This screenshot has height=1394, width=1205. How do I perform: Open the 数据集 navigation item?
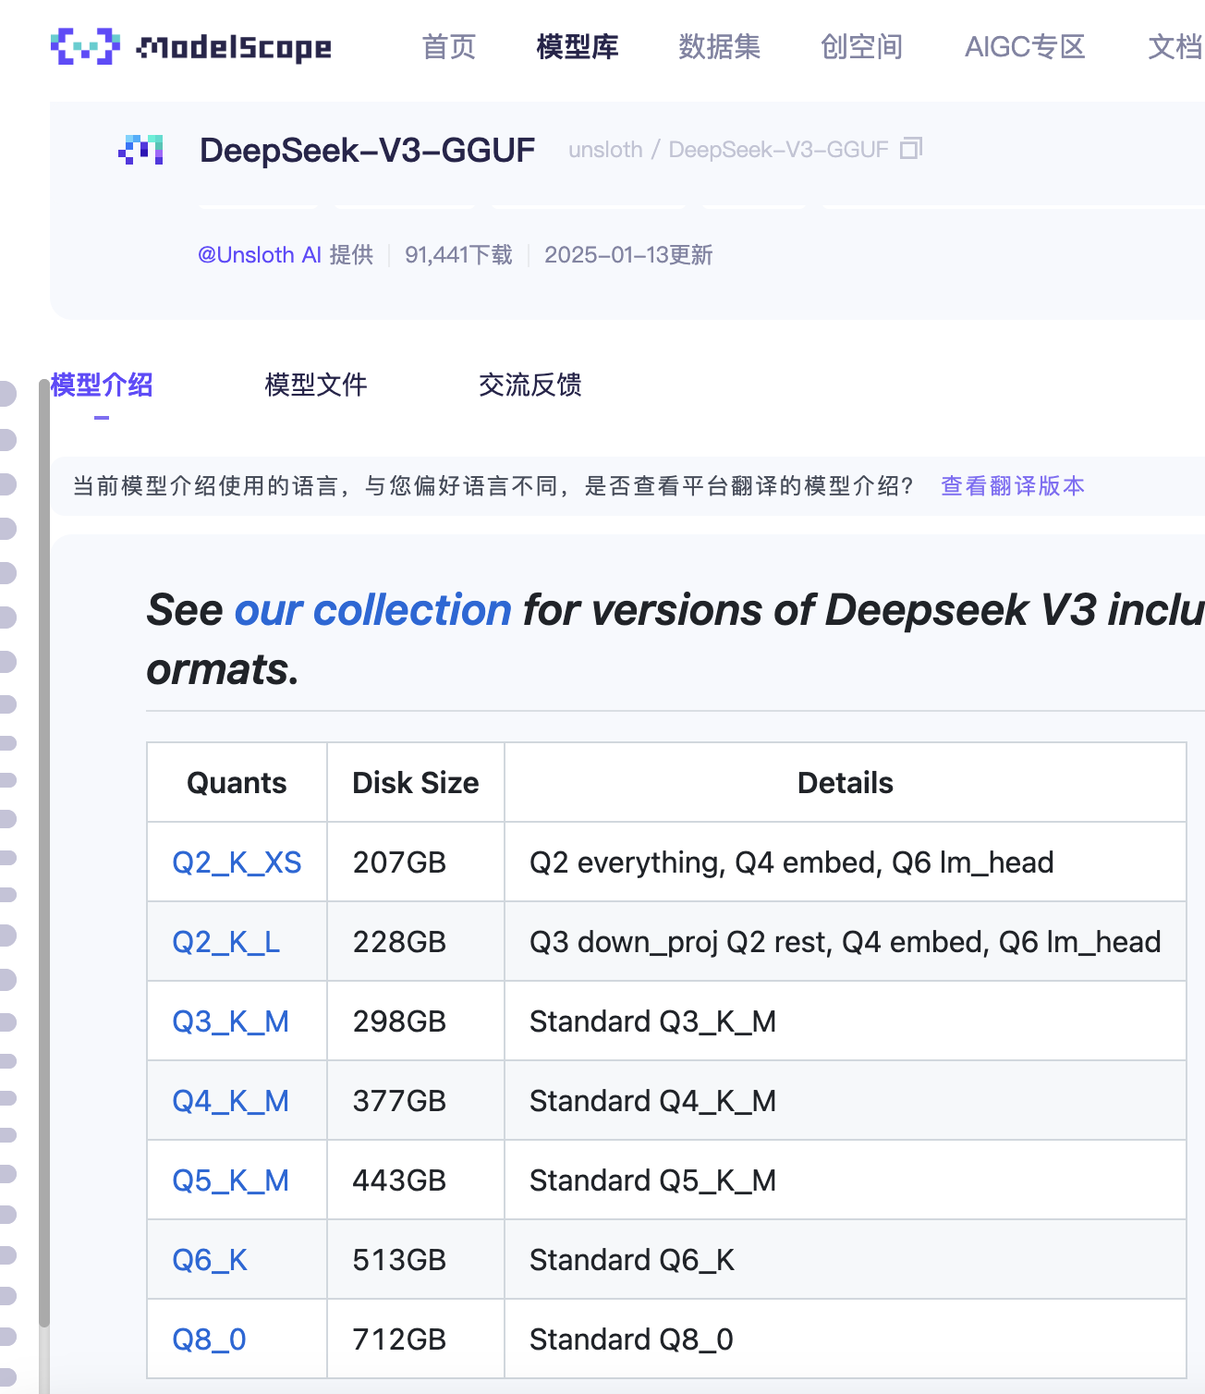point(720,47)
